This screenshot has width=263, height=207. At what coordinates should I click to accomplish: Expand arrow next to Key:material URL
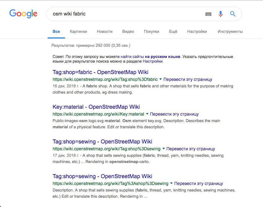147,114
